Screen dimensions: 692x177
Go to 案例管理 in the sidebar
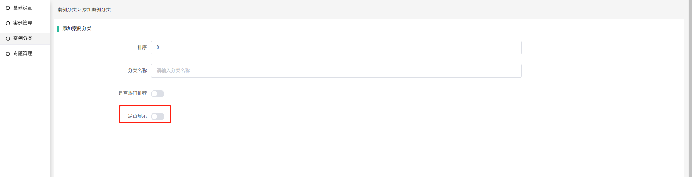(x=23, y=23)
